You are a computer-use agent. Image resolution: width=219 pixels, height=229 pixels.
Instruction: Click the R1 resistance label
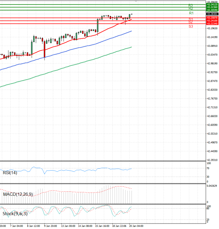coord(191,13)
